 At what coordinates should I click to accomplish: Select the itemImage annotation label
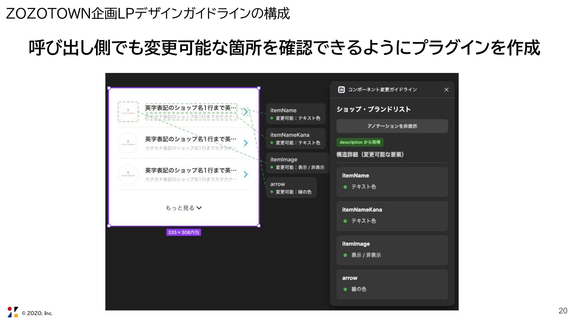297,163
